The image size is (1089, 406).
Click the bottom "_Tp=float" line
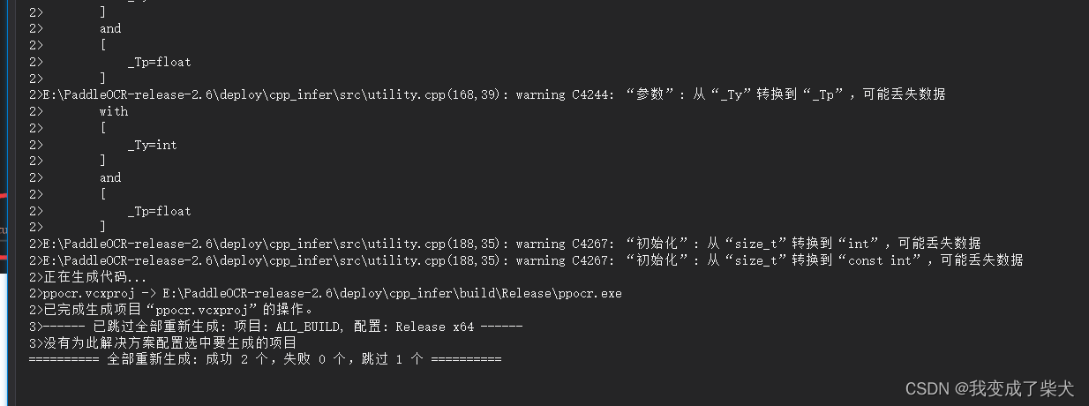pyautogui.click(x=159, y=211)
